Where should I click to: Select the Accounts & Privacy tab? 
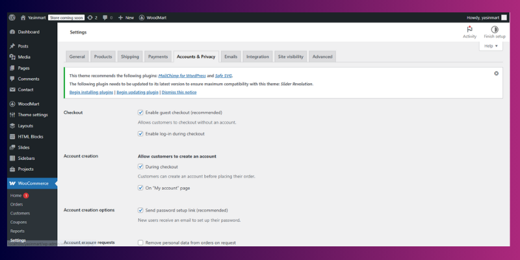[196, 57]
